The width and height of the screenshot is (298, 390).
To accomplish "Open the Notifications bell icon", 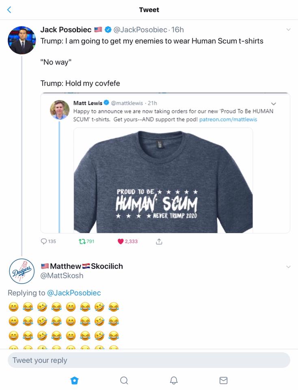I will tap(174, 380).
